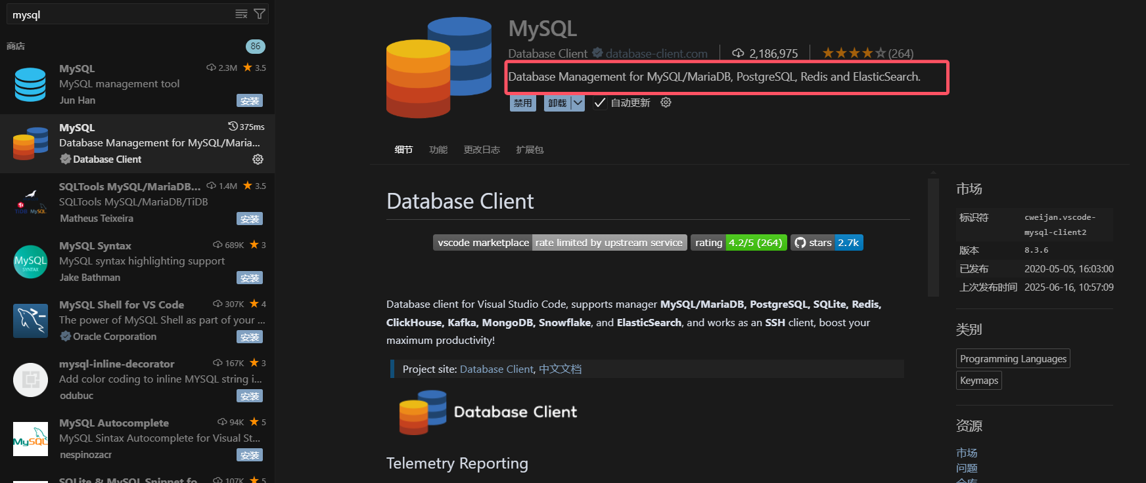1146x483 pixels.
Task: Click the 禁用 disable button
Action: click(x=522, y=103)
